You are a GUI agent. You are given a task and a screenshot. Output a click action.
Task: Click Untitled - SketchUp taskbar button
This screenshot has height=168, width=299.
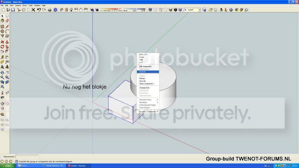[79, 166]
